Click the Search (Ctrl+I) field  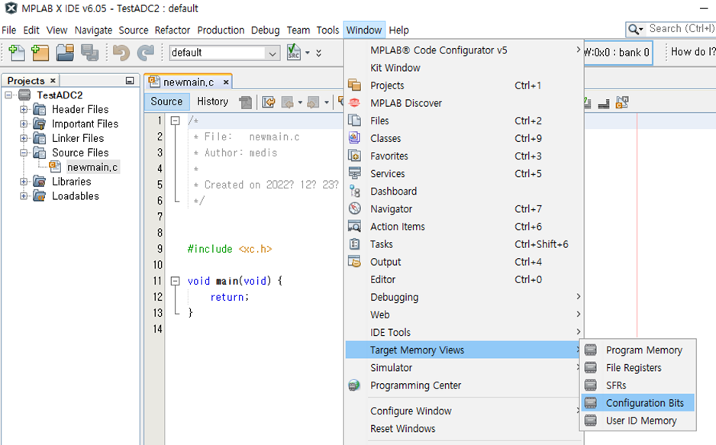[x=682, y=29]
